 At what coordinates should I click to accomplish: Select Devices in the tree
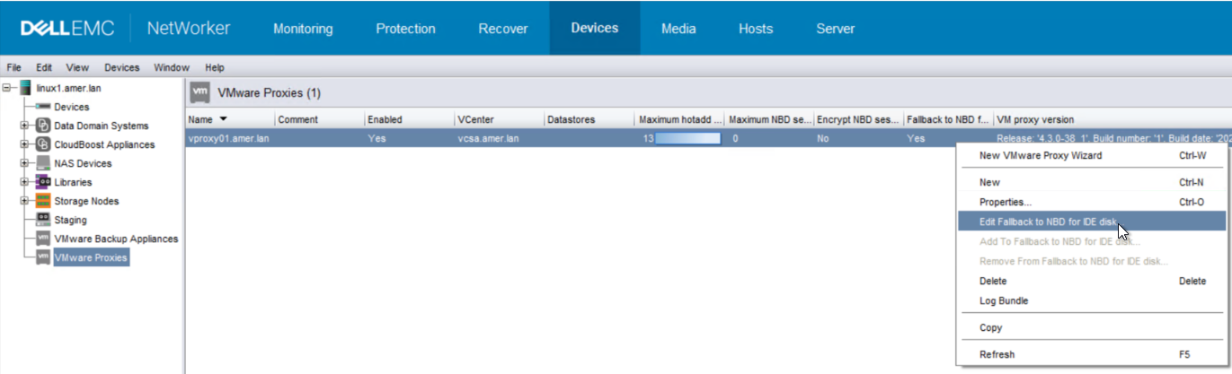point(72,107)
